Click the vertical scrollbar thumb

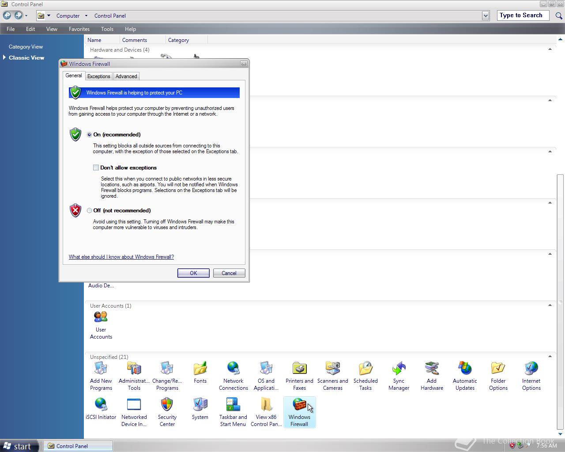[x=561, y=302]
